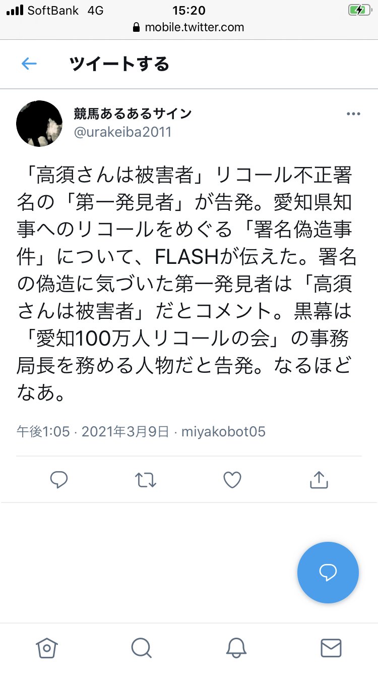View the author's profile avatar

click(39, 124)
